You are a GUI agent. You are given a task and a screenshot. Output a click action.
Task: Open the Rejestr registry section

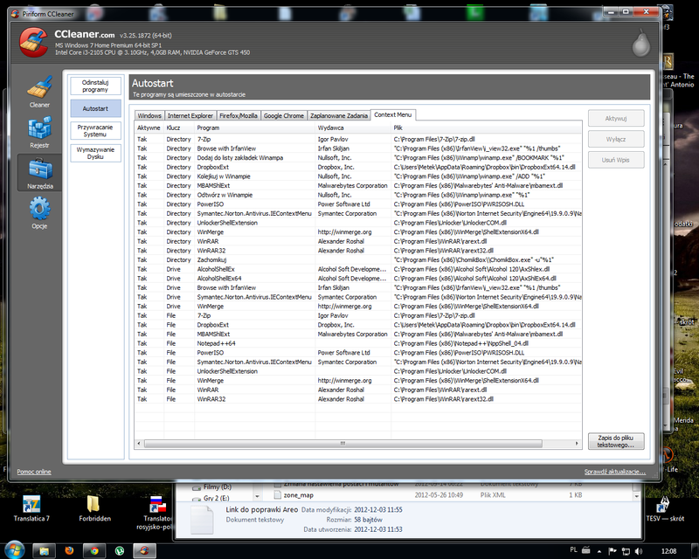[x=39, y=131]
